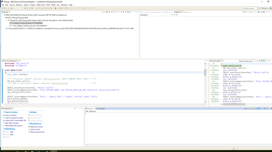The width and height of the screenshot is (272, 152).
Task: Click the Import MCU executable file link
Action: point(16,120)
